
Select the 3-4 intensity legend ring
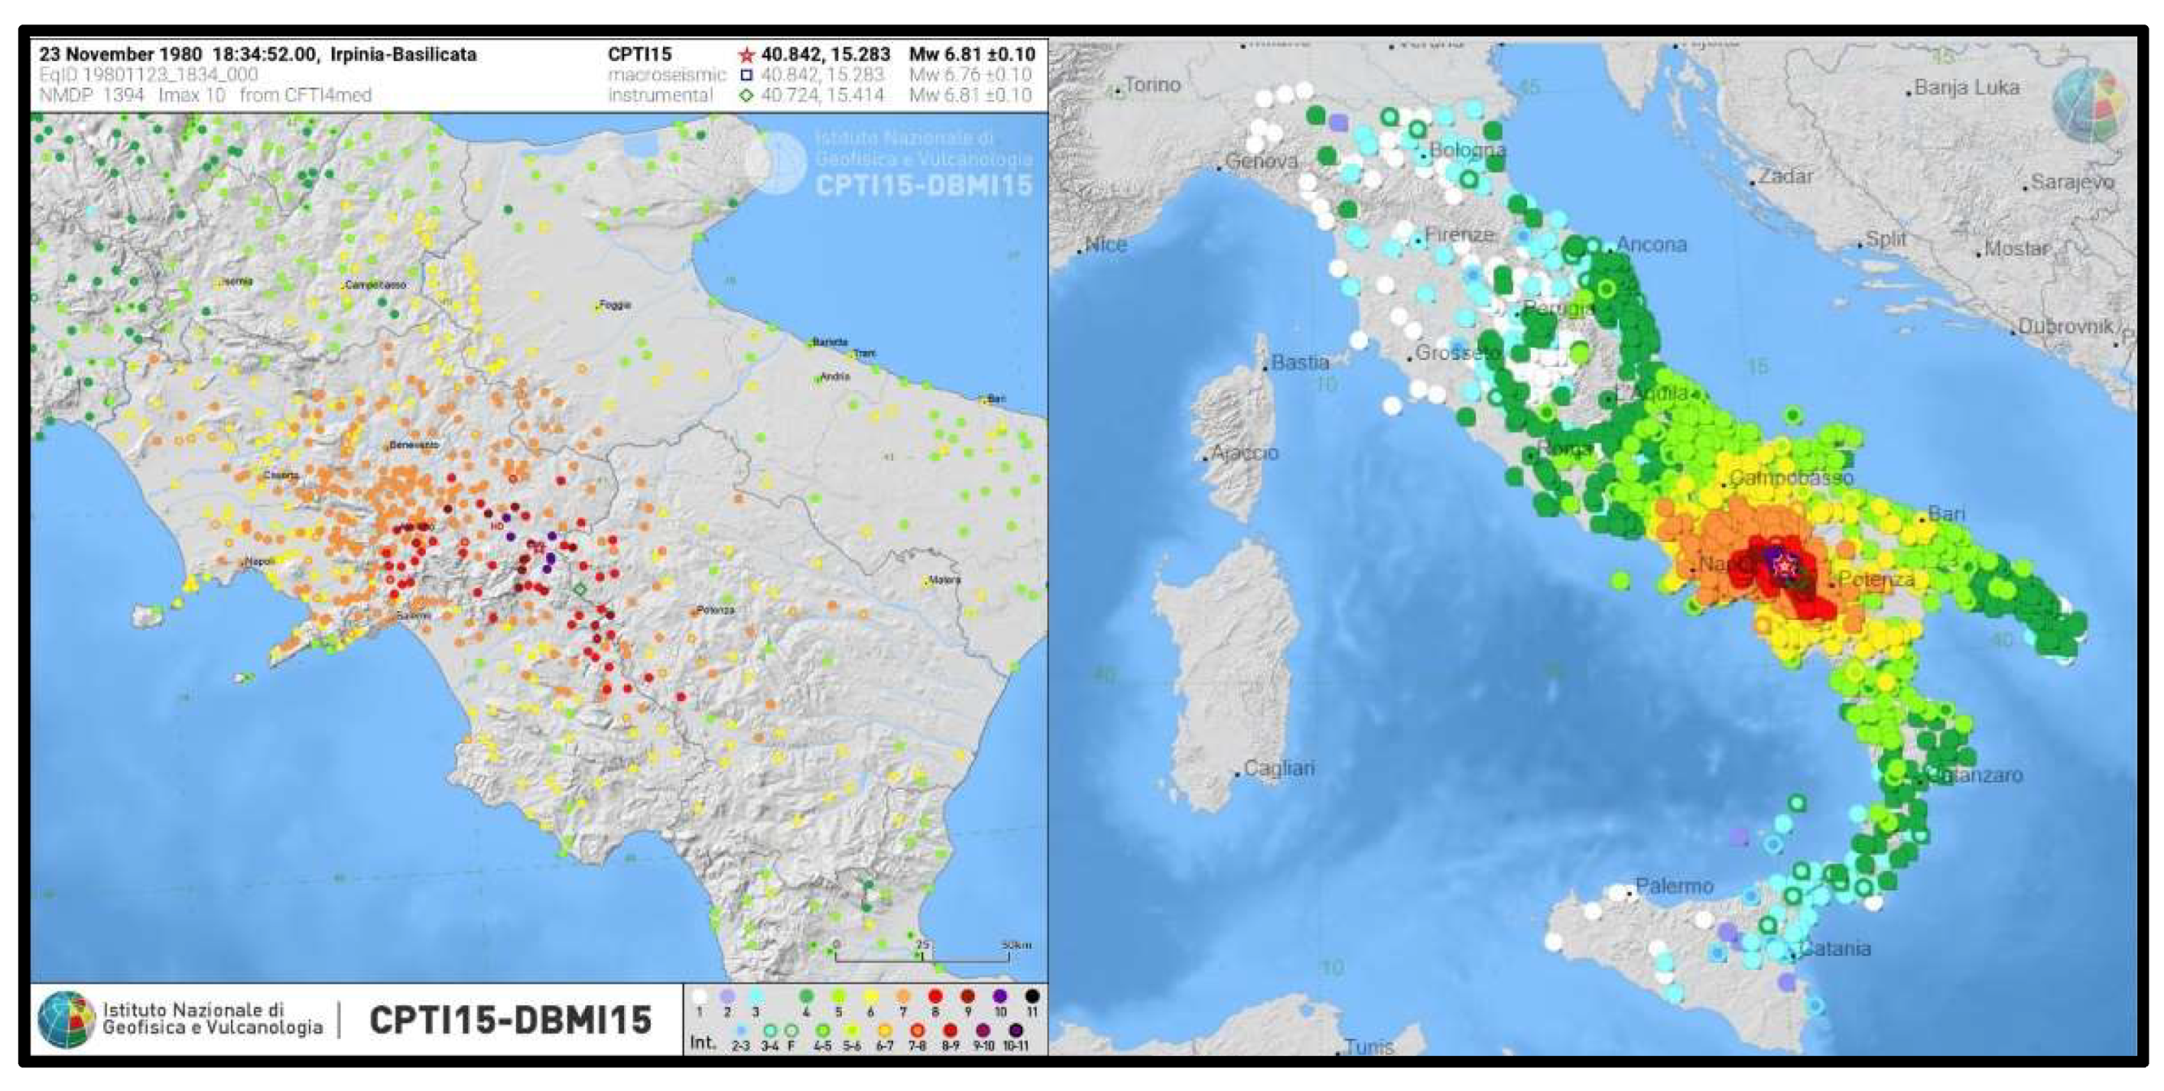(x=770, y=1032)
